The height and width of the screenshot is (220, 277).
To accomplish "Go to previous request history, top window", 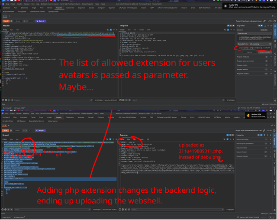I will pos(25,21).
